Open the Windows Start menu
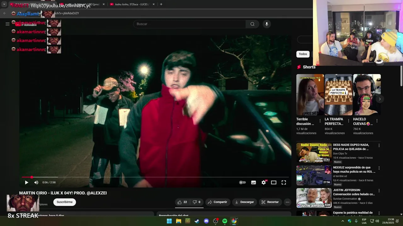Viewport: 403px width, 226px height. (x=169, y=221)
